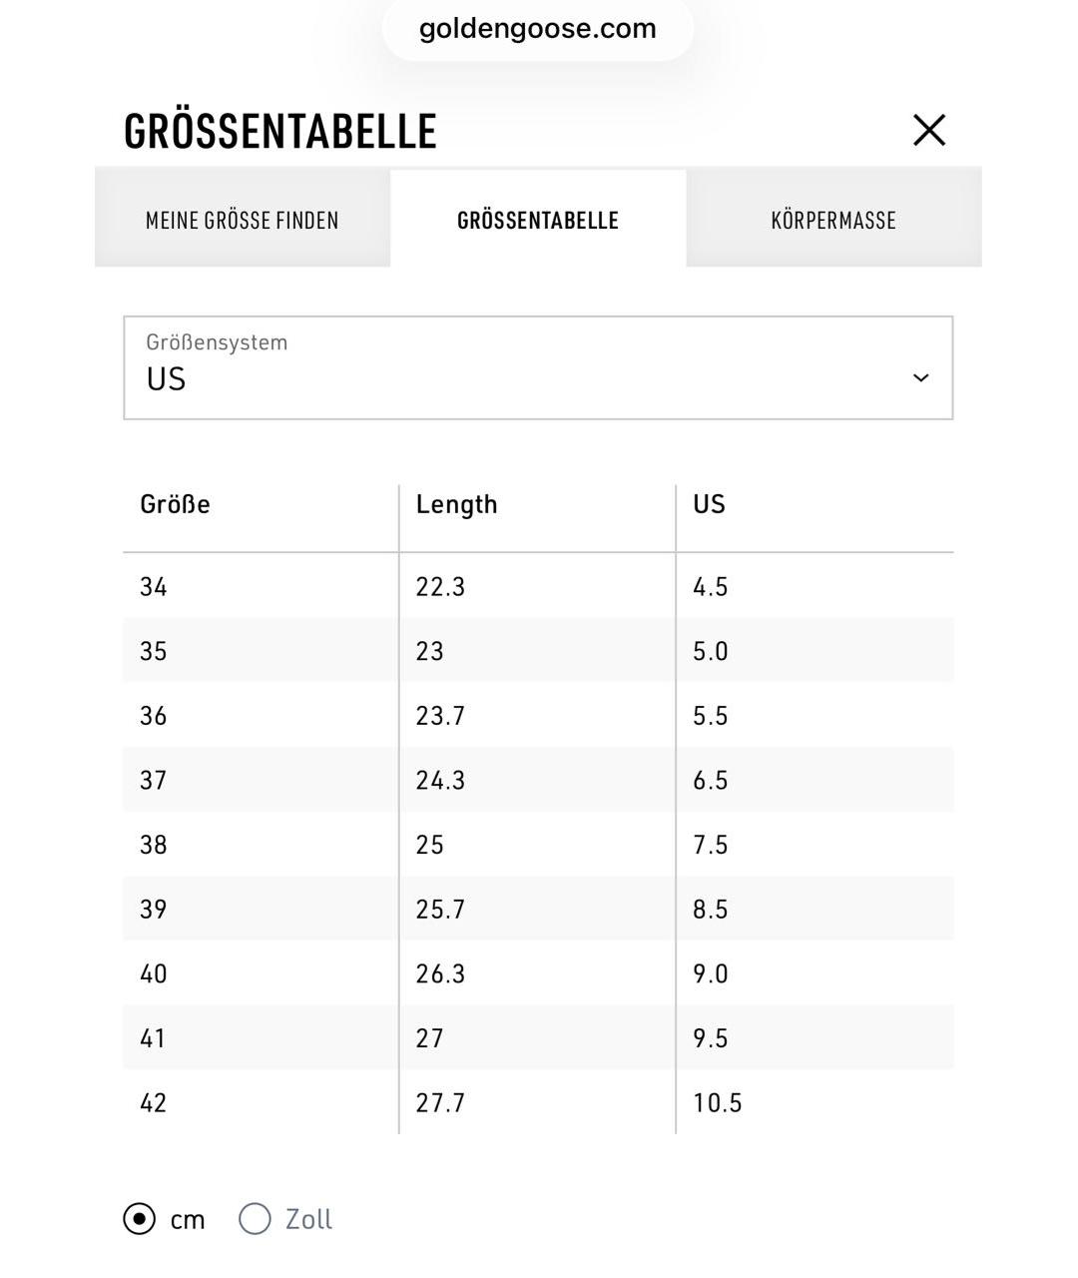Screen dimensions: 1078x1278
Task: Click the US column header
Action: coord(709,504)
